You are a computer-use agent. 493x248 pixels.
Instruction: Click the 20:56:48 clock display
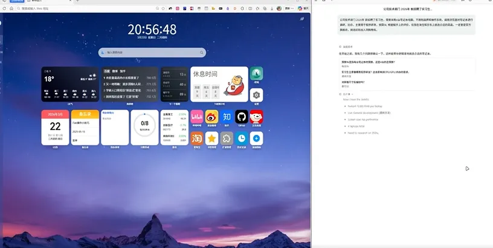pyautogui.click(x=152, y=30)
